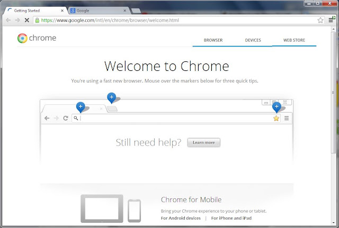
Task: Click the illustrated browser's menu icon
Action: [x=287, y=118]
